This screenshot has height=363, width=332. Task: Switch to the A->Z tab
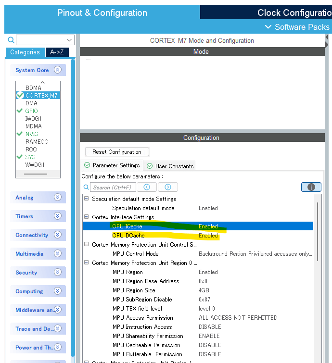57,52
